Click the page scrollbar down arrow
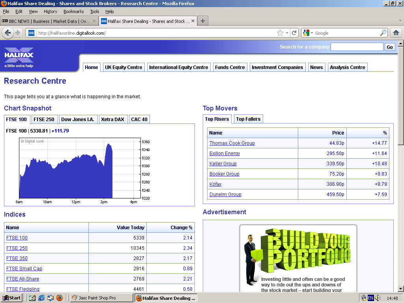This screenshot has width=404, height=303. tap(401, 288)
